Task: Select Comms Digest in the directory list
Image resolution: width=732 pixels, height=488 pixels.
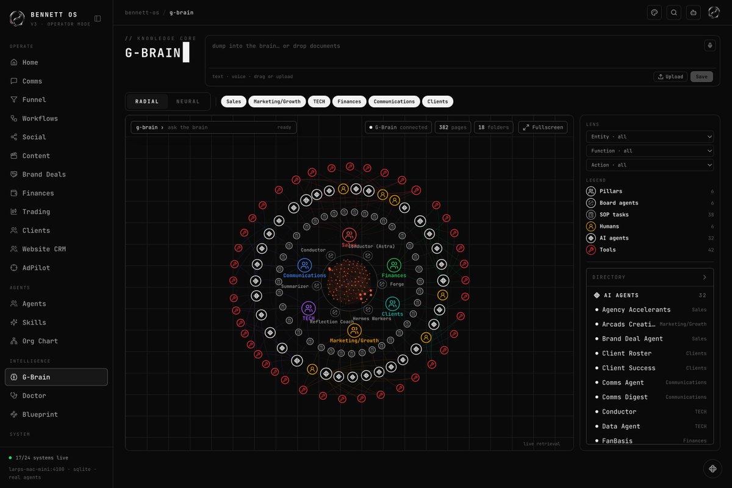Action: (x=650, y=397)
